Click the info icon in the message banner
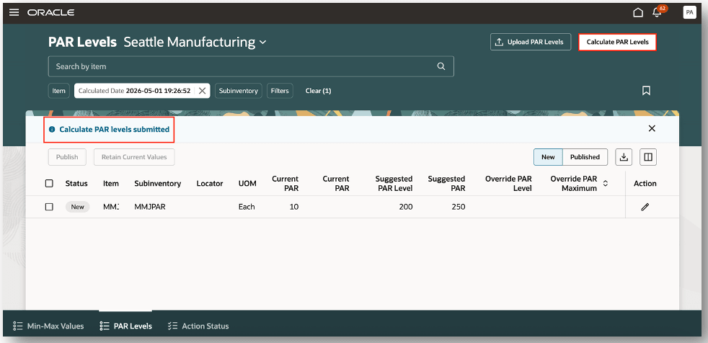This screenshot has height=343, width=708. [x=52, y=130]
